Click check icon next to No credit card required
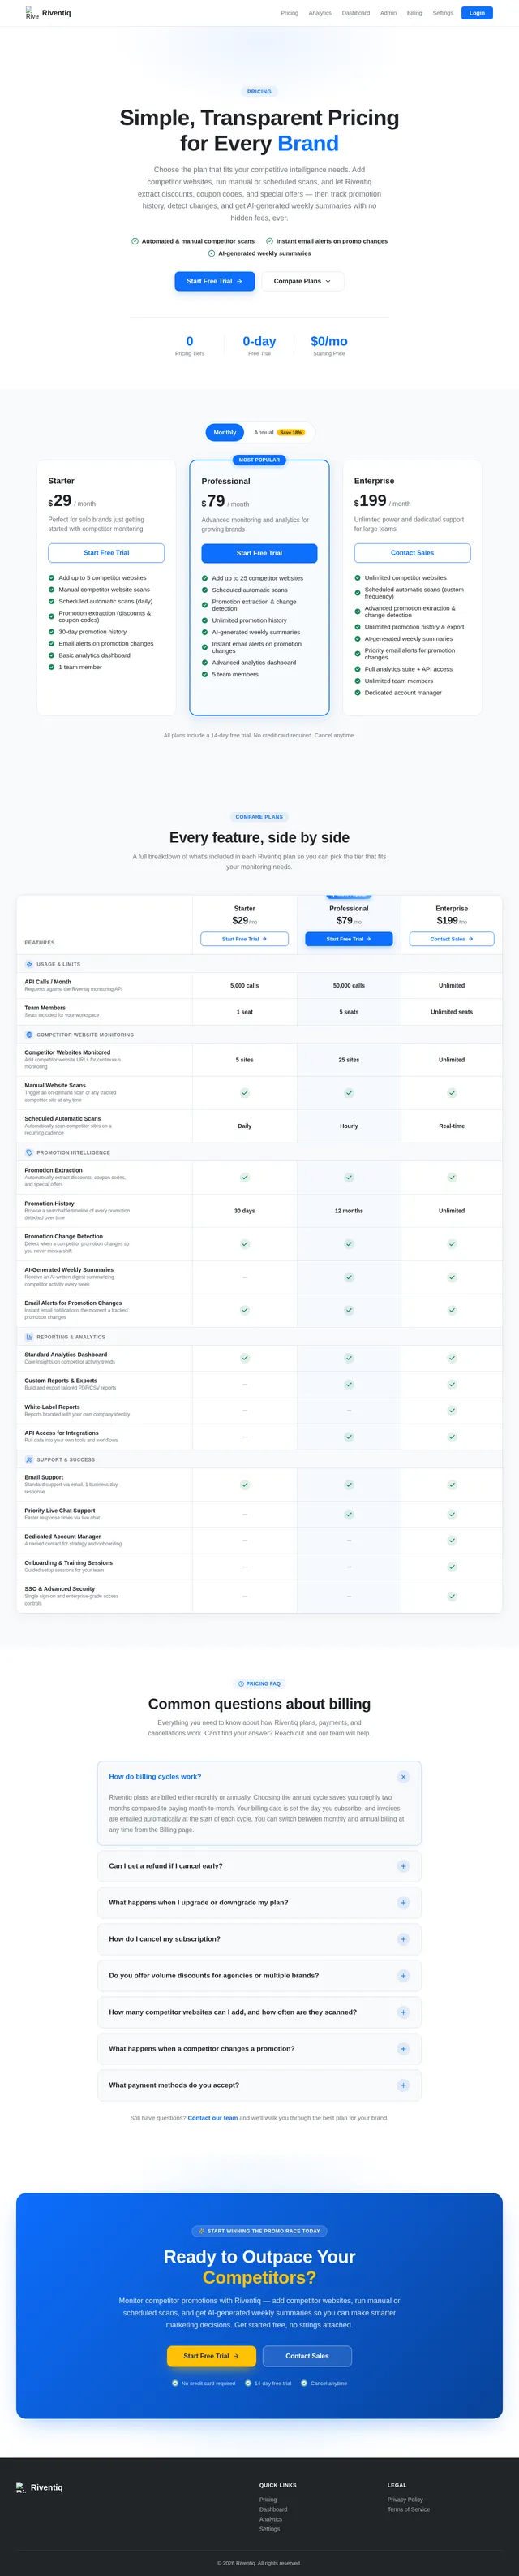 click(x=174, y=2383)
